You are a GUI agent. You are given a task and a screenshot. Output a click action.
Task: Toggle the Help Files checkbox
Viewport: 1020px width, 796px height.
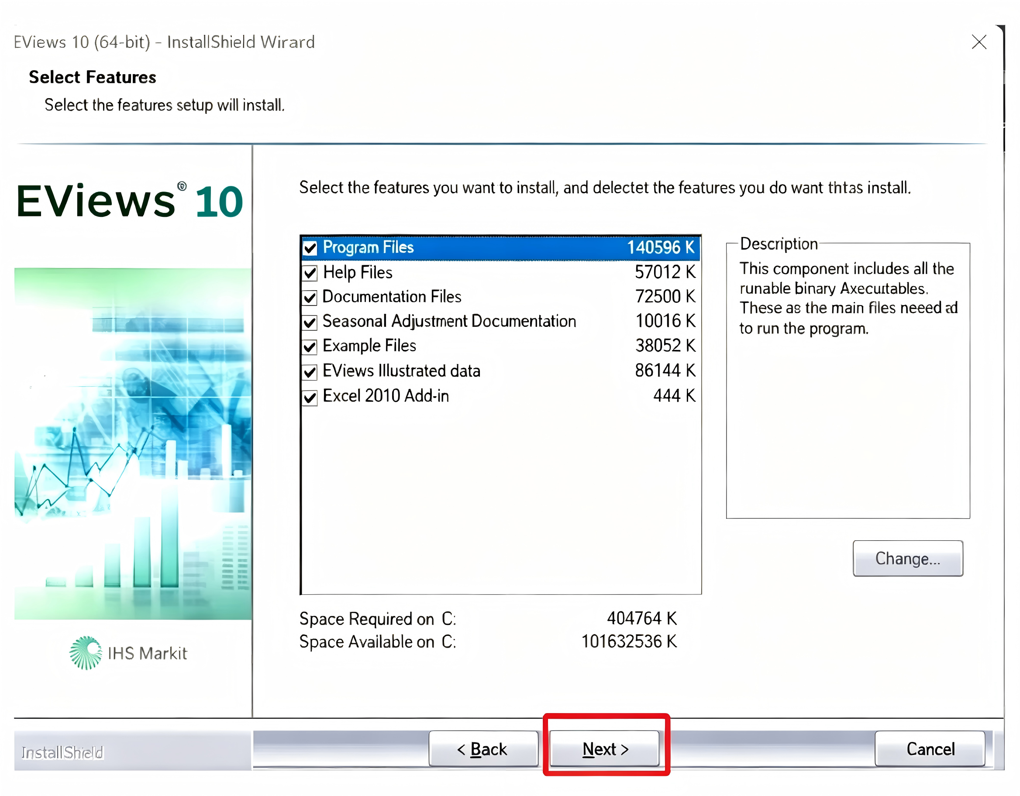pos(310,273)
